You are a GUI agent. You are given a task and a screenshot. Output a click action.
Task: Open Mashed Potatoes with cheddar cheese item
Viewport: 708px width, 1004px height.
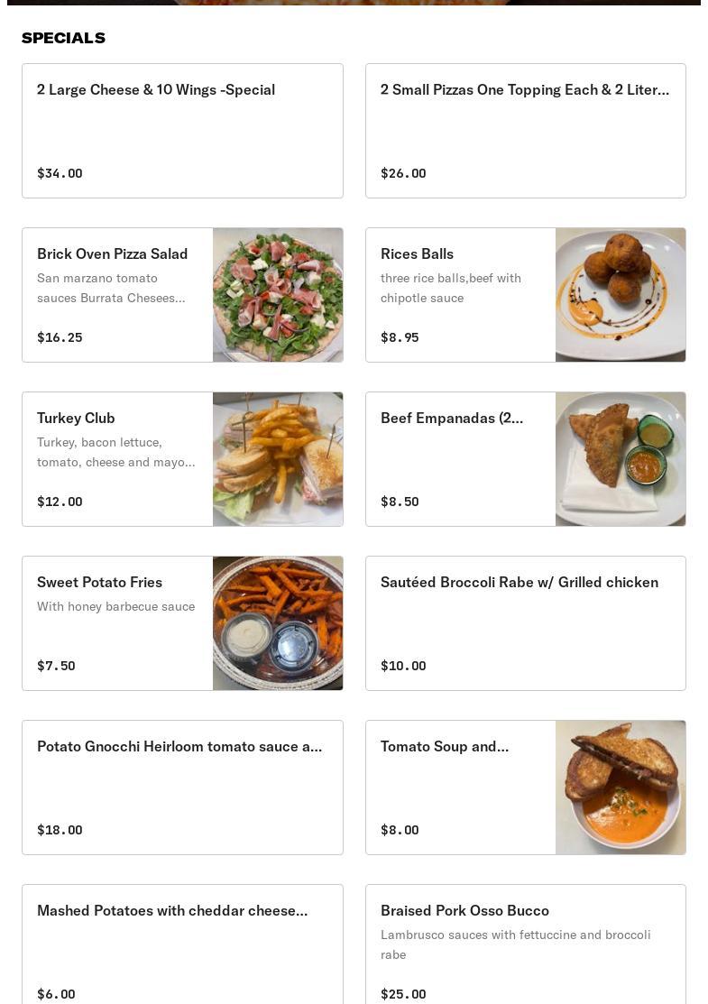coord(172,911)
